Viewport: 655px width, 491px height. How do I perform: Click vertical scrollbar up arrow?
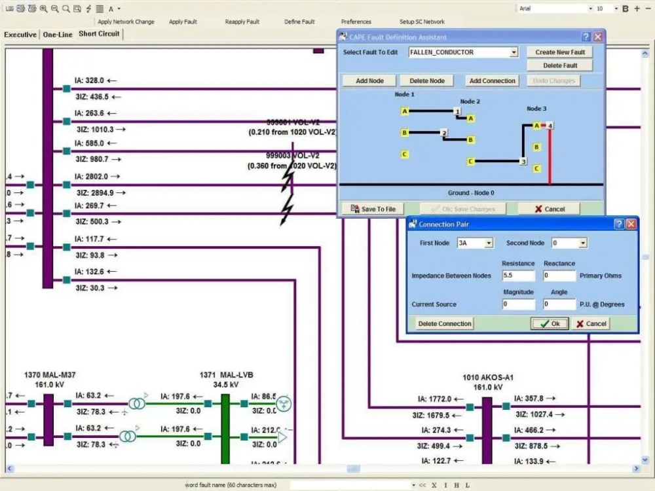coord(645,54)
